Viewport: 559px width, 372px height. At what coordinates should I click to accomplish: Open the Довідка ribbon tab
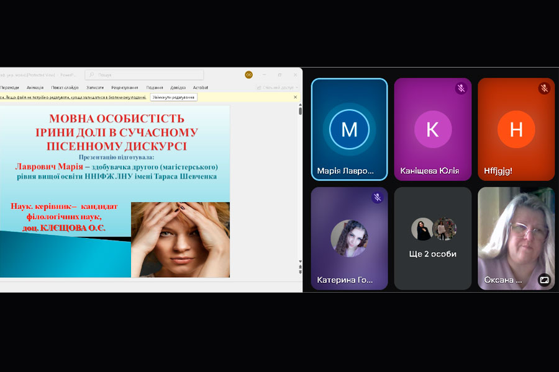click(178, 87)
